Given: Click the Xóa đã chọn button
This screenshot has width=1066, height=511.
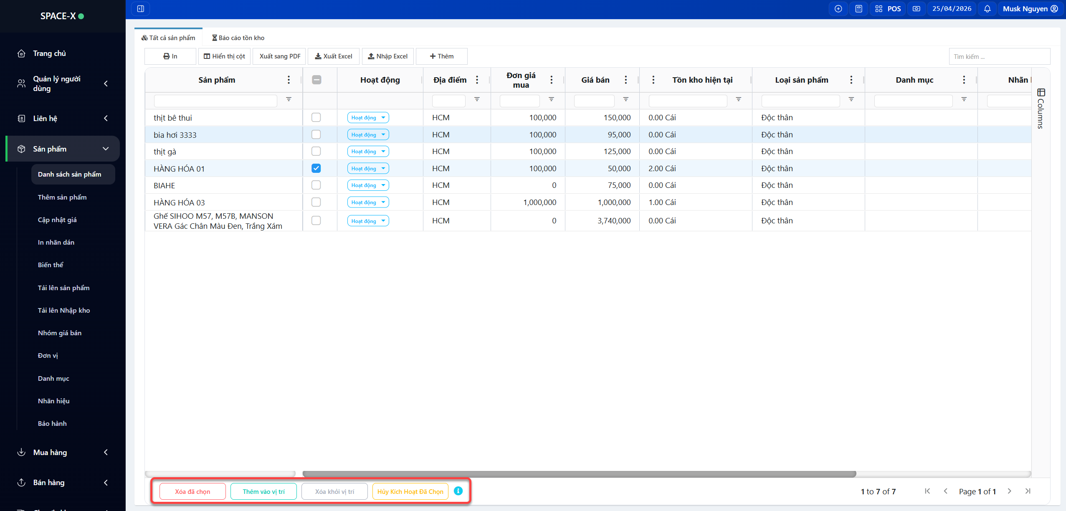Looking at the screenshot, I should [x=192, y=491].
